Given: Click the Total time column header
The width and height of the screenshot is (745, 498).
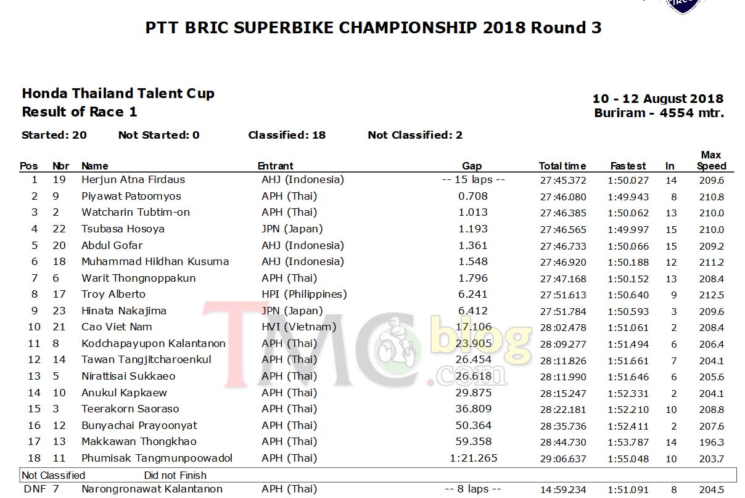Looking at the screenshot, I should 562,166.
